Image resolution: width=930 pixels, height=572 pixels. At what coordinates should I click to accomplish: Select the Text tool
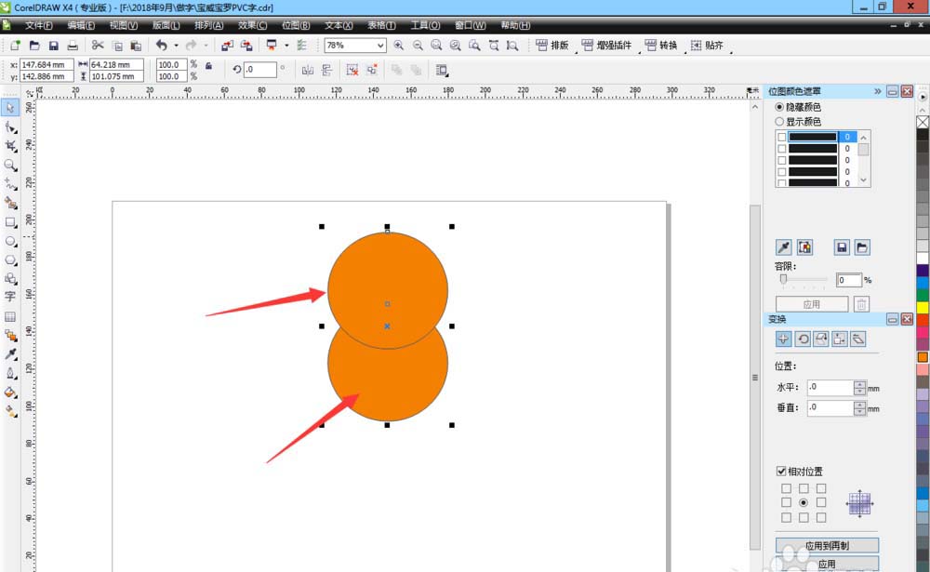[10, 297]
